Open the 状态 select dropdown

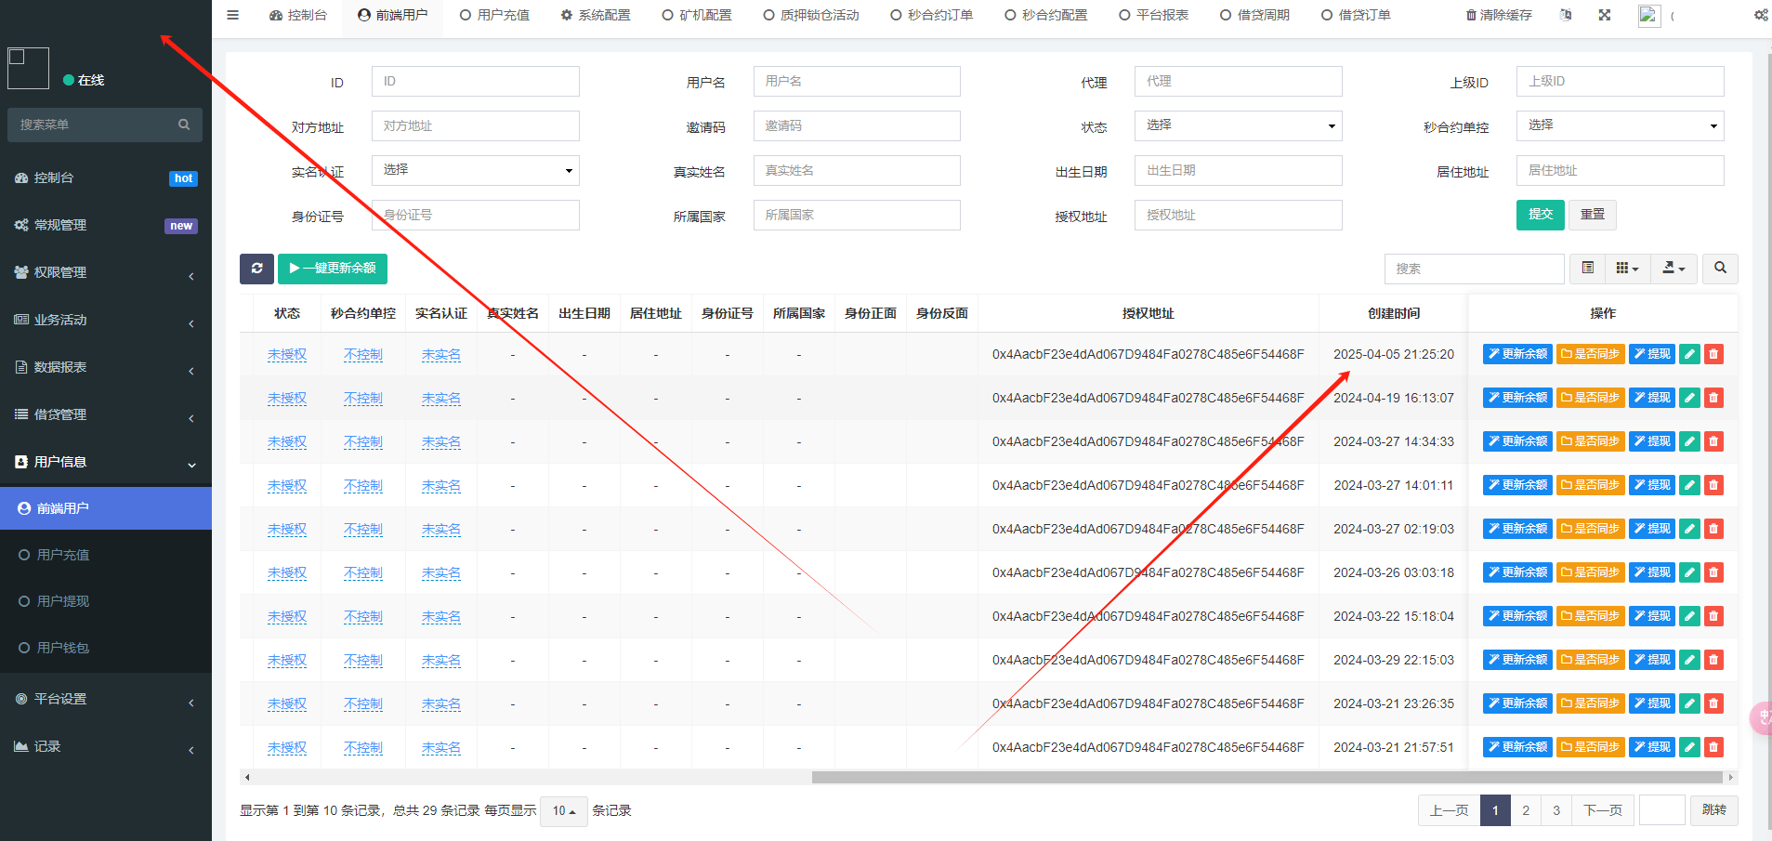coord(1238,125)
